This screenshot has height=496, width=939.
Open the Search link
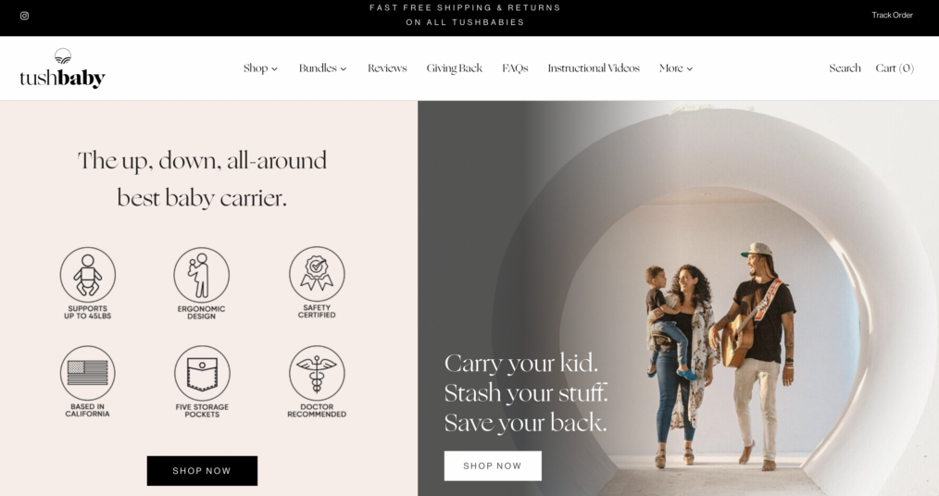coord(845,68)
